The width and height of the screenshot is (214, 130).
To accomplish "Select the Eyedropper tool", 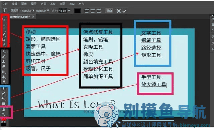I will click(4, 44).
